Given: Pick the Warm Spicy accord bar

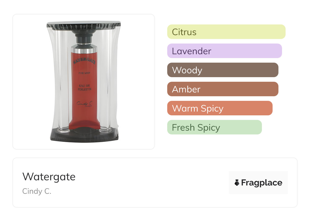Looking at the screenshot, I should [220, 108].
